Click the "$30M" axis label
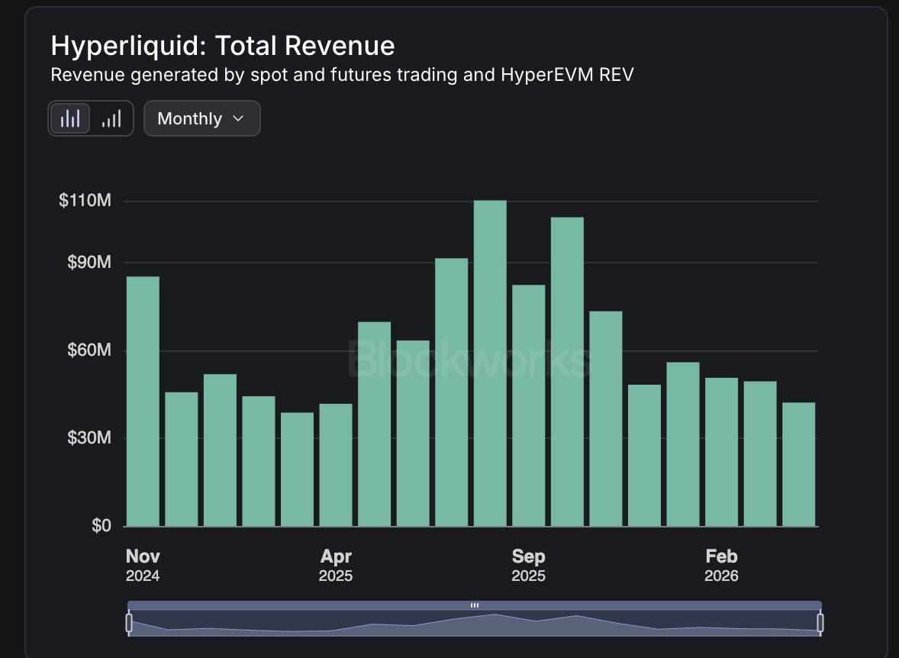Screen dimensions: 899x658 [89, 437]
